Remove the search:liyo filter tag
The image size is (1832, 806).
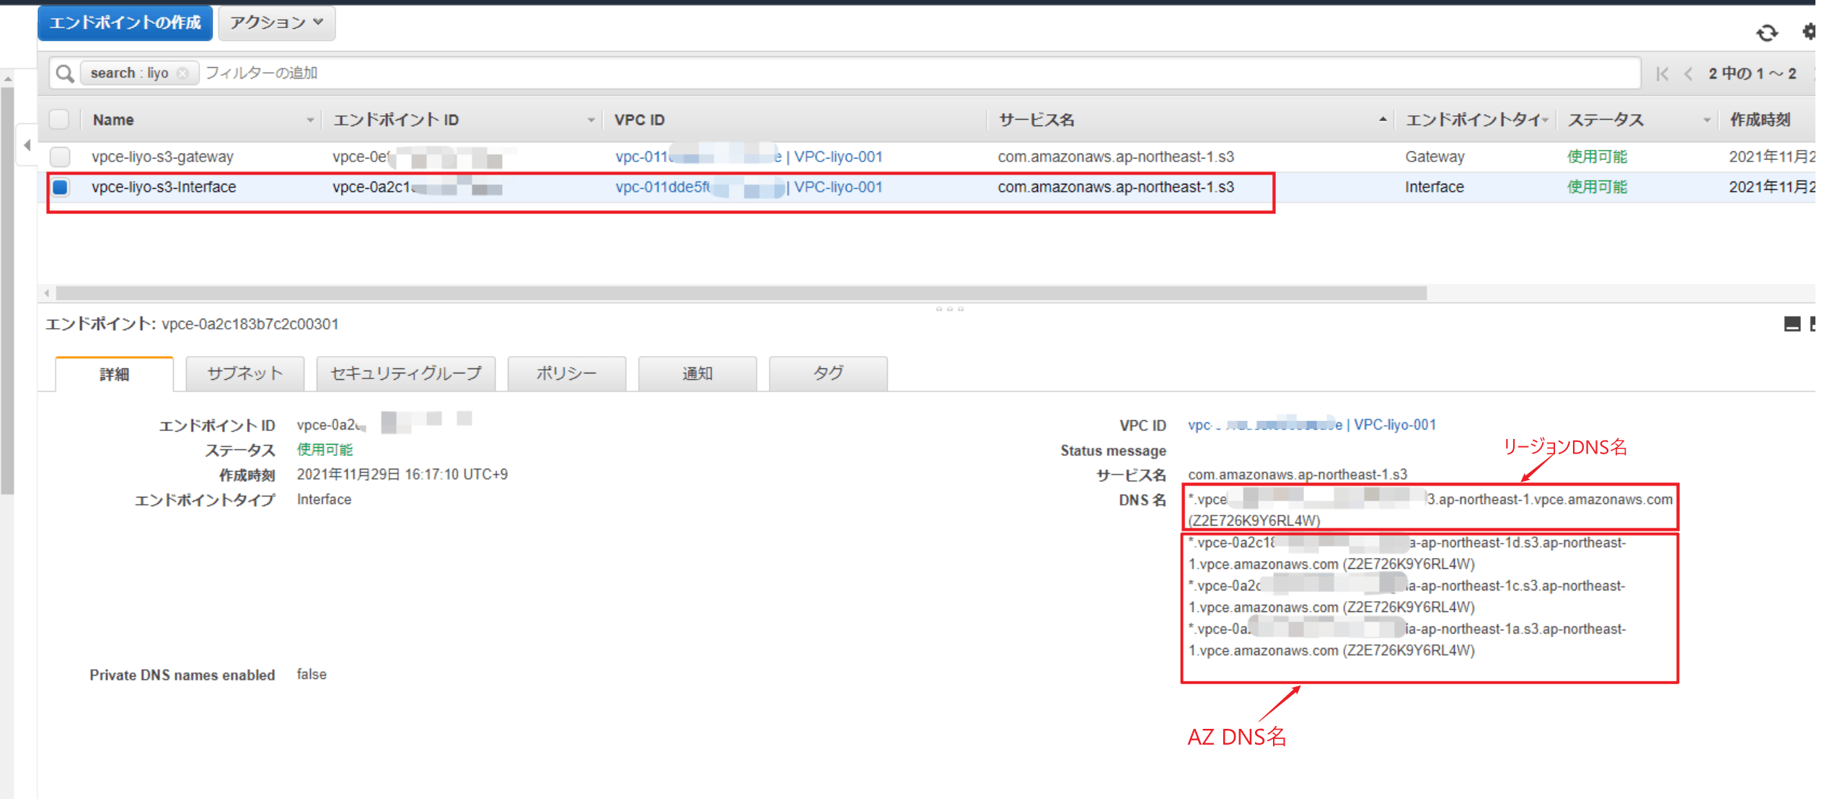point(185,73)
